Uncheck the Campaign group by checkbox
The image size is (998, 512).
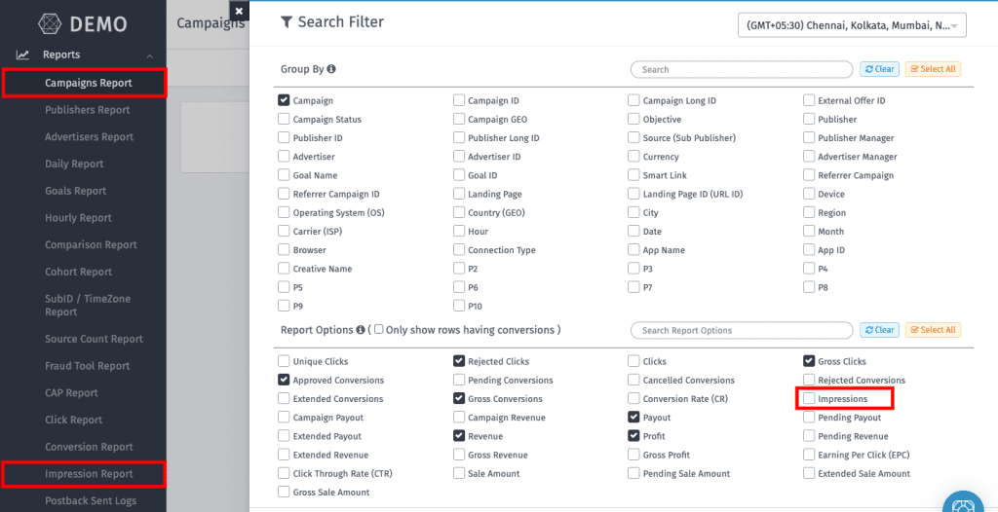tap(284, 100)
